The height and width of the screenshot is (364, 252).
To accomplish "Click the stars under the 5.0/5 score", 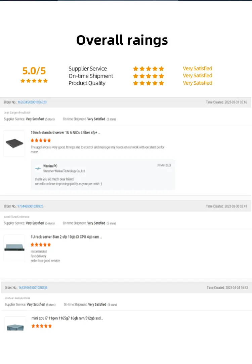I will pos(34,81).
